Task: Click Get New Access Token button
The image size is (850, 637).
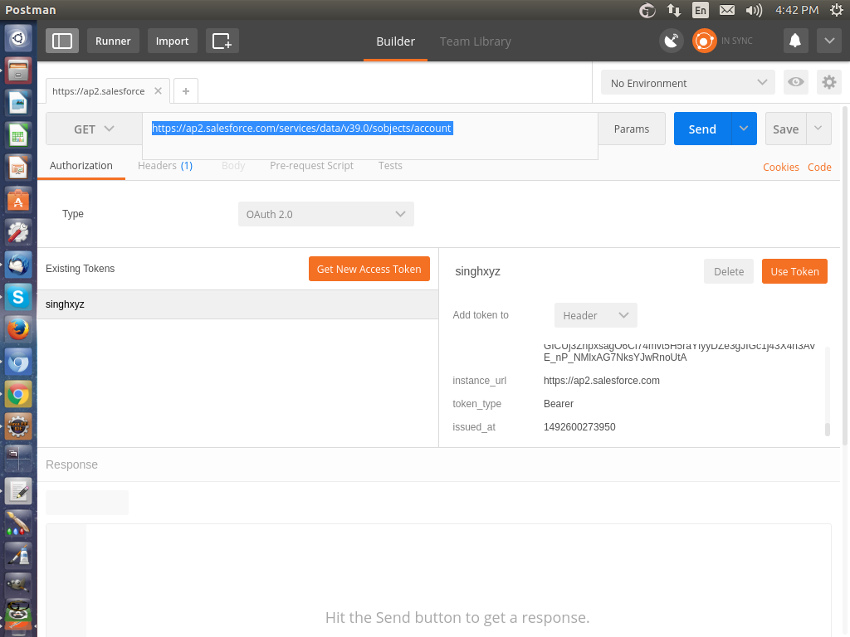Action: [369, 270]
